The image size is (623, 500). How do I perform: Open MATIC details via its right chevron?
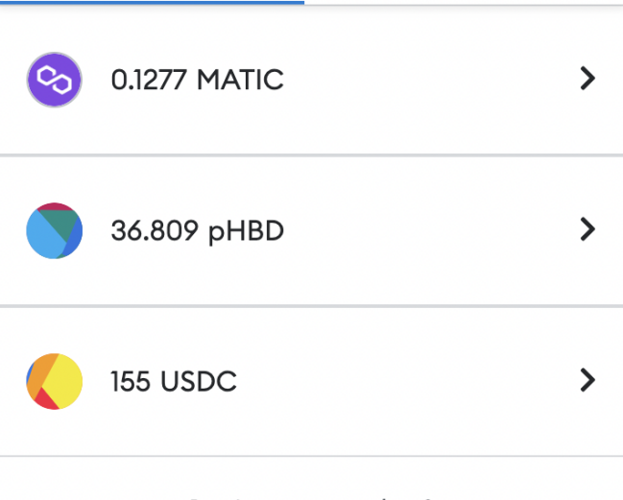[587, 79]
